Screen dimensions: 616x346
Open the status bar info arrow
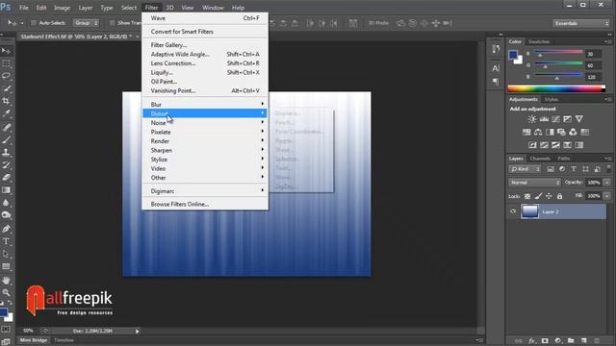point(137,331)
